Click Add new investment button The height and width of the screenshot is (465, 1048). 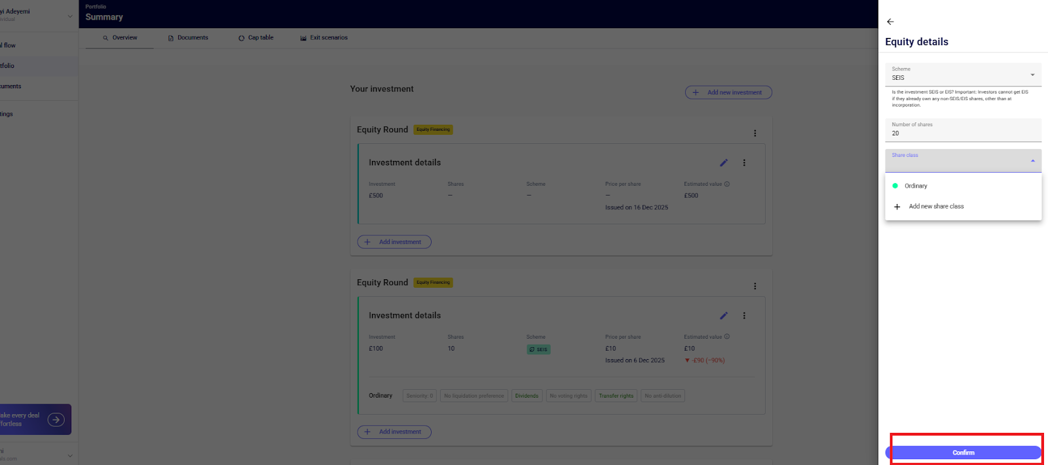pyautogui.click(x=728, y=93)
